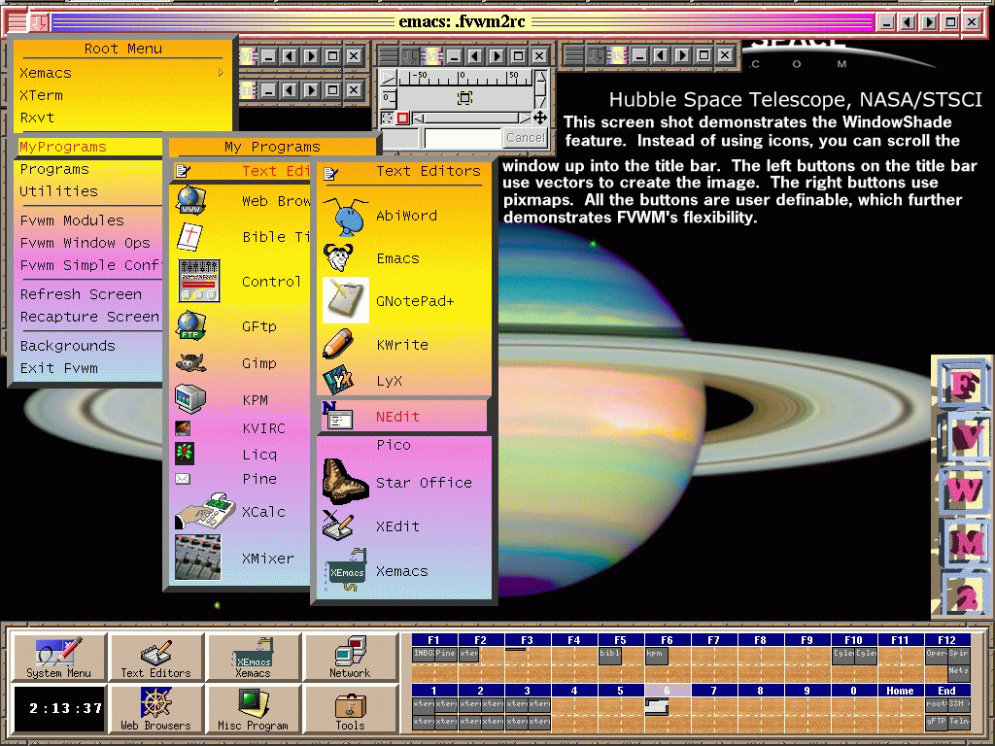Click the LyX icon in Text Editors
Screen dimensions: 995x746
(338, 380)
